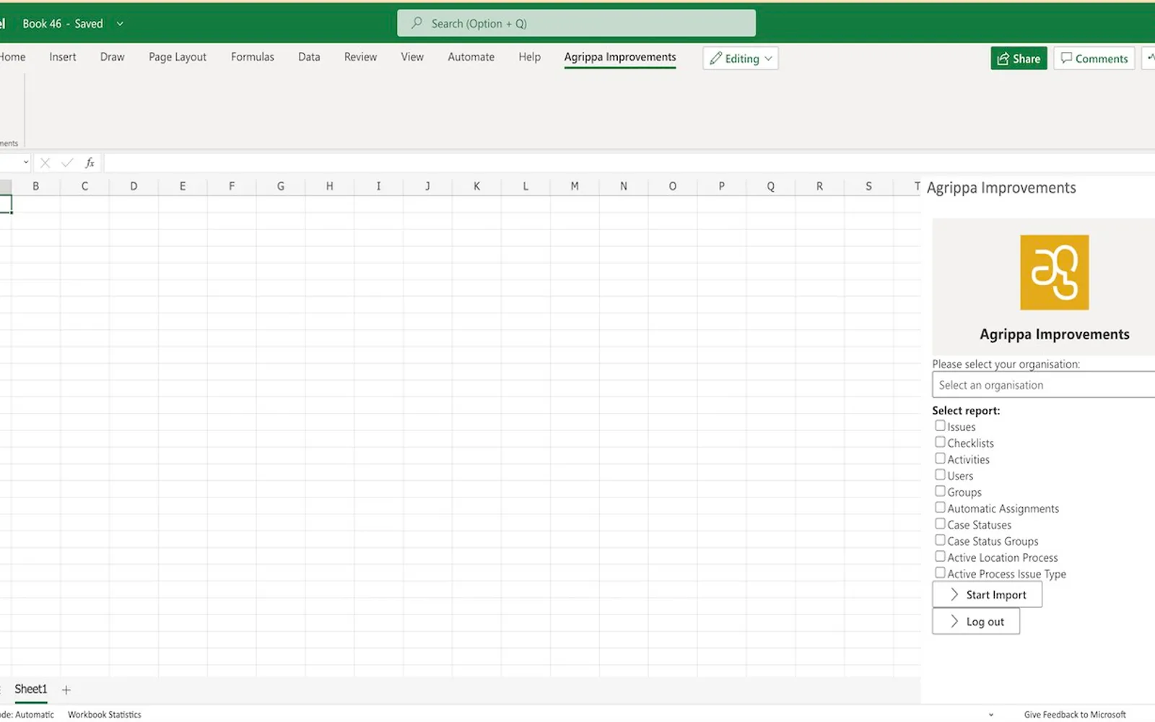Screen dimensions: 1155x722
Task: Click the Agrippa Improvements logo icon
Action: [x=1054, y=272]
